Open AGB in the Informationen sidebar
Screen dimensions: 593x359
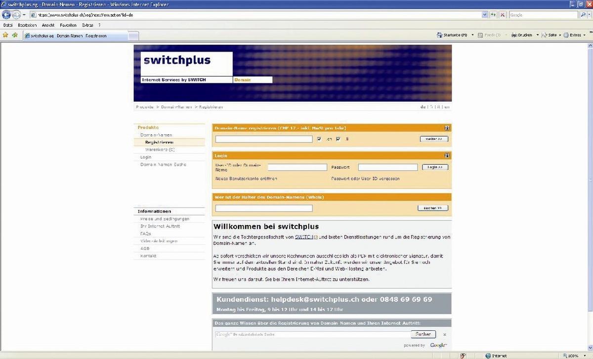145,248
